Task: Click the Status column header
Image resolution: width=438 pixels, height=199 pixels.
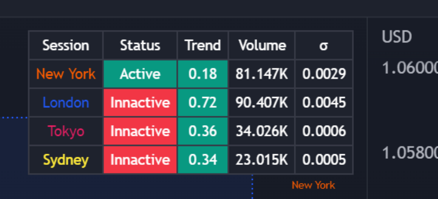Action: 140,45
